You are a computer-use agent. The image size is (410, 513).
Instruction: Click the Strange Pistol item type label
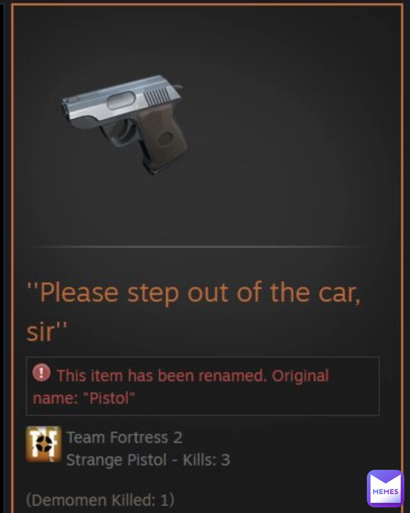coord(116,460)
